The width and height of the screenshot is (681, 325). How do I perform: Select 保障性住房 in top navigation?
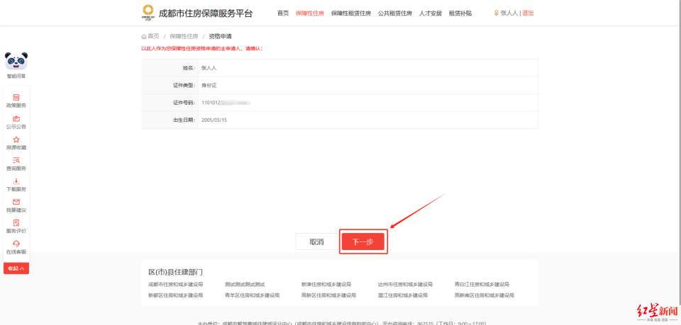point(310,13)
